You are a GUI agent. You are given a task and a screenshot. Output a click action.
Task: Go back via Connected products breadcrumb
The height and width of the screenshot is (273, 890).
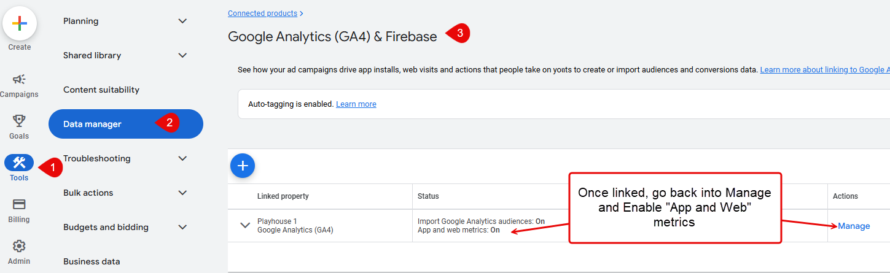[262, 13]
